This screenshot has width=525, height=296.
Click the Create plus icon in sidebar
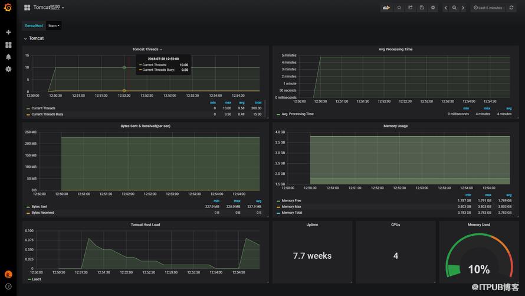pos(8,32)
